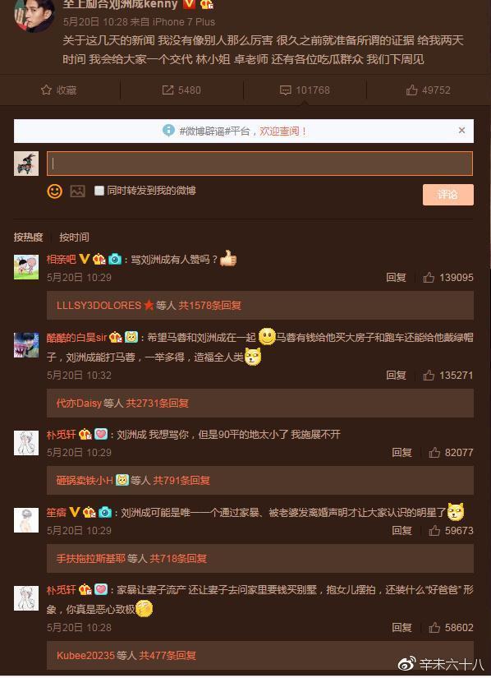Like the comment with 135271 likes
Screen dimensions: 491x678
429,375
